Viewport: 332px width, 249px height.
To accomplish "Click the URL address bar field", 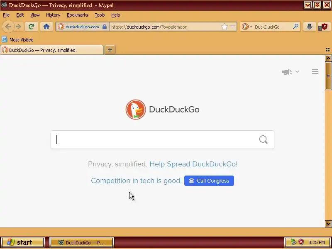I will tap(165, 27).
